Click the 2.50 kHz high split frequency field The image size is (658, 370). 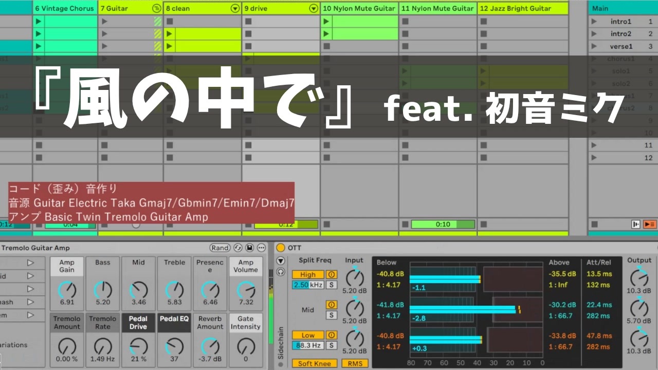tap(308, 285)
